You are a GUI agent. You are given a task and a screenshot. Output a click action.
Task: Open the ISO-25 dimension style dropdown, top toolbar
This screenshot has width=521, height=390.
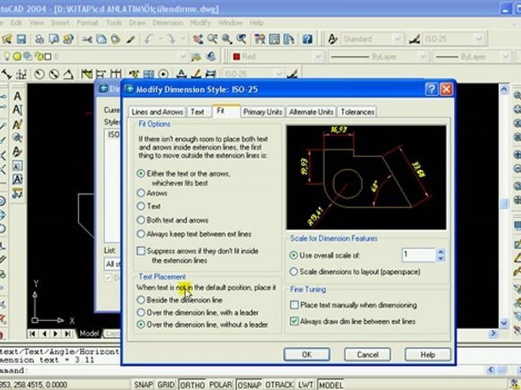click(479, 39)
